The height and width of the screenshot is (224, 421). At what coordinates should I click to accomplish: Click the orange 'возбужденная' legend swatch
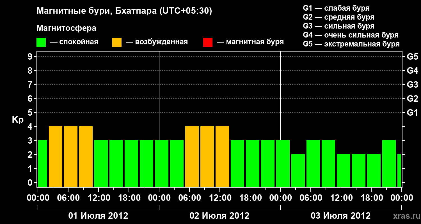(117, 42)
